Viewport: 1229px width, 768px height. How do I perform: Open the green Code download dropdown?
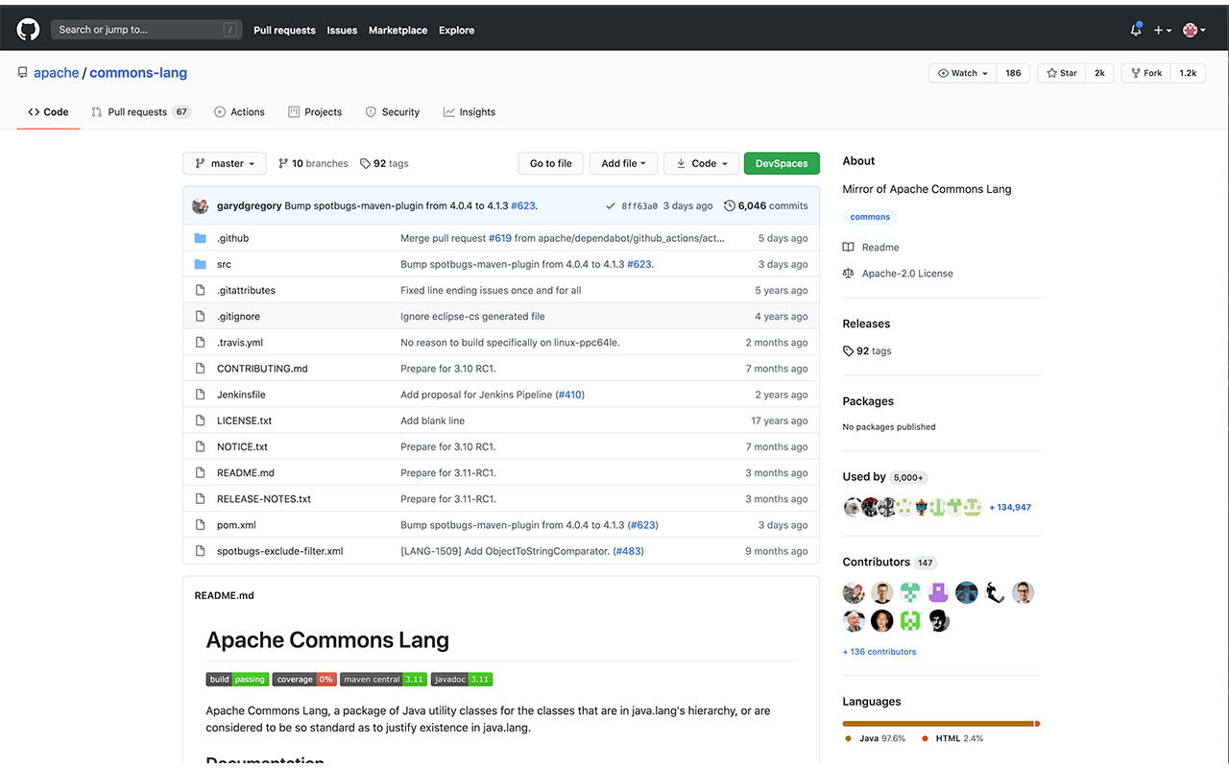[x=701, y=163]
